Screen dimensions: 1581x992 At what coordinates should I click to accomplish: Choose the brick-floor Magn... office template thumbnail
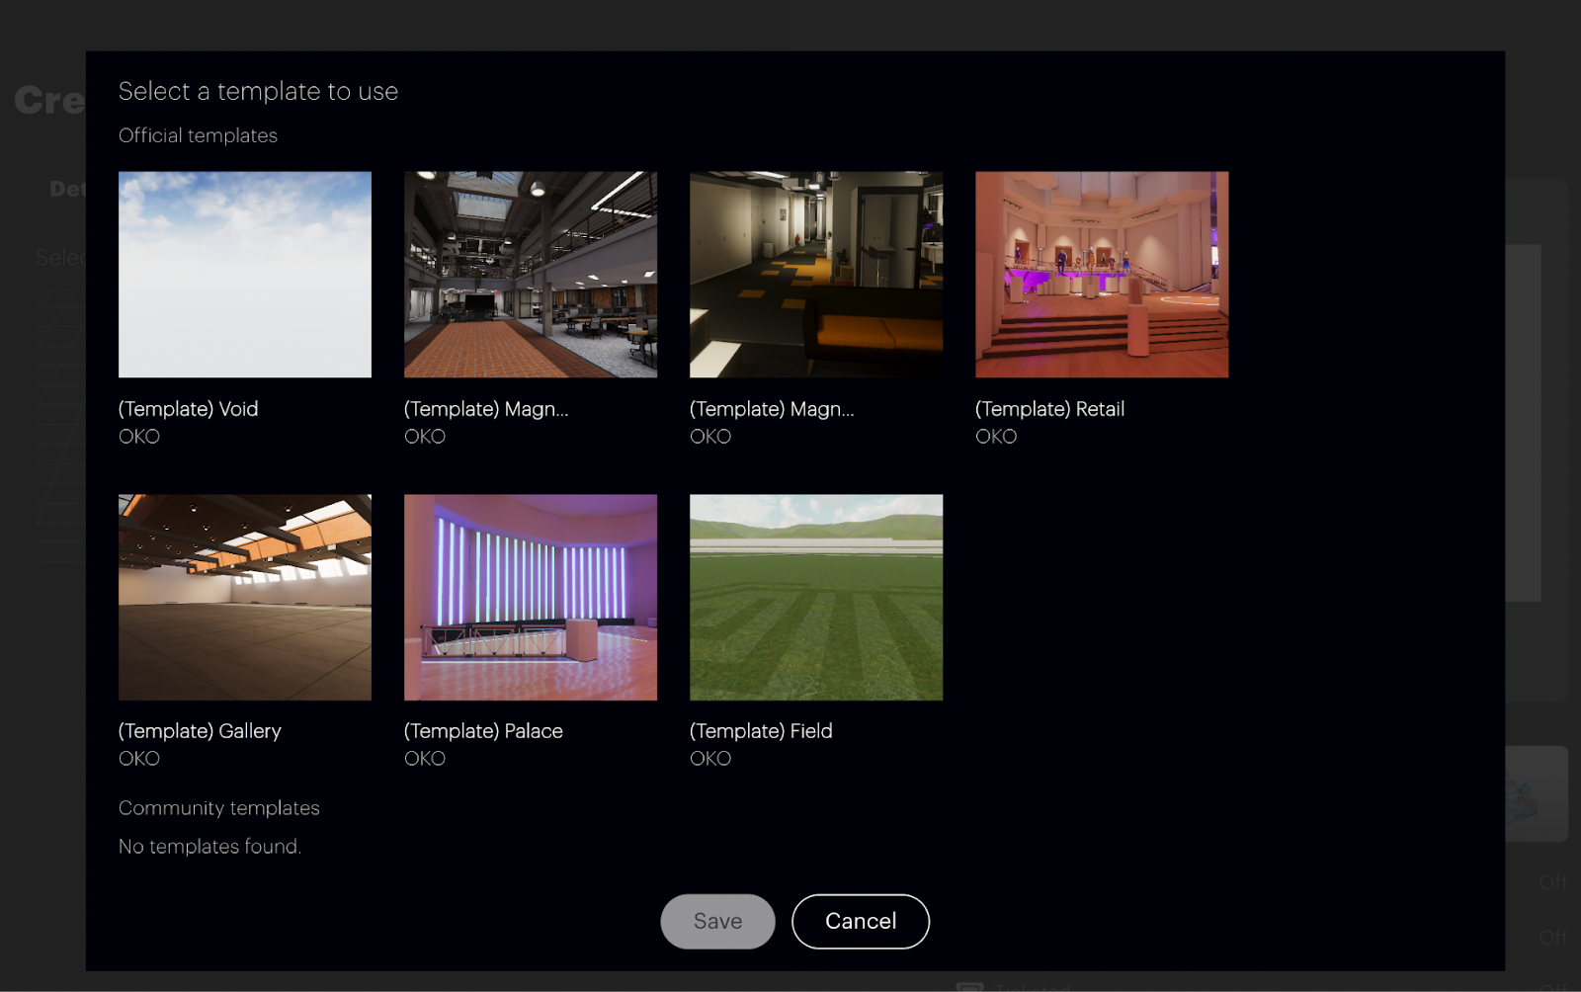click(x=531, y=275)
